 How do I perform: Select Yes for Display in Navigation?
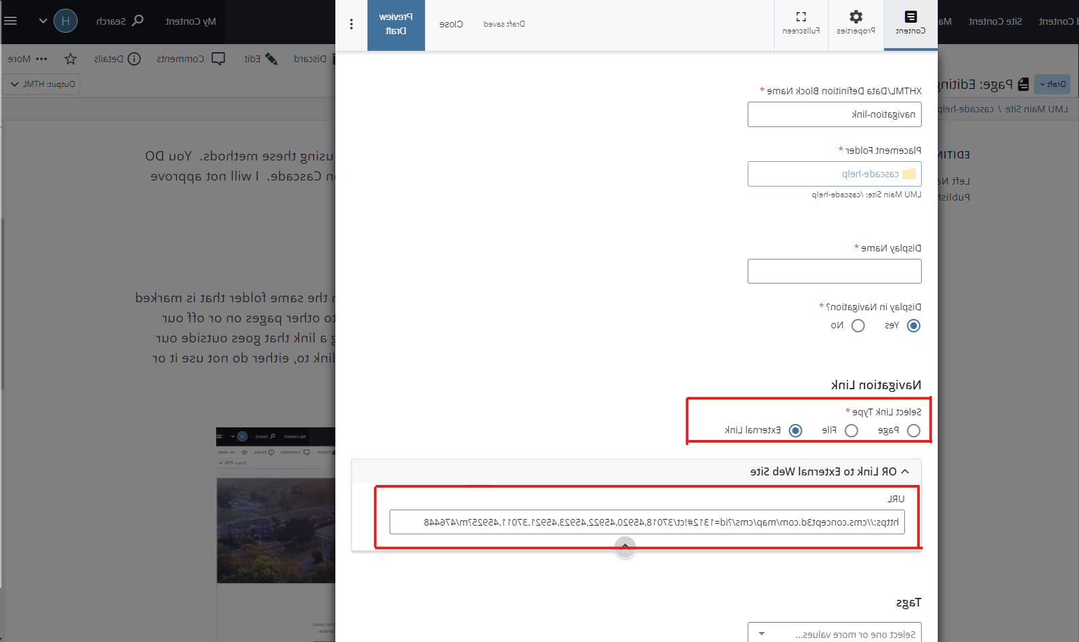[x=914, y=326]
